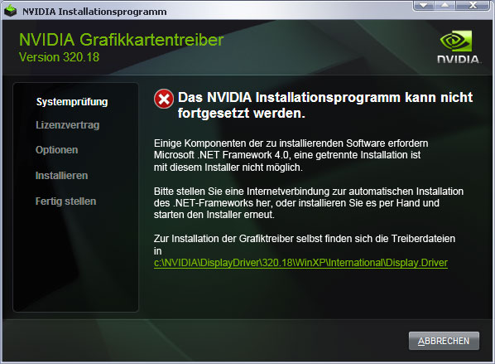Click the red error X icon
495x364 pixels.
pos(164,99)
